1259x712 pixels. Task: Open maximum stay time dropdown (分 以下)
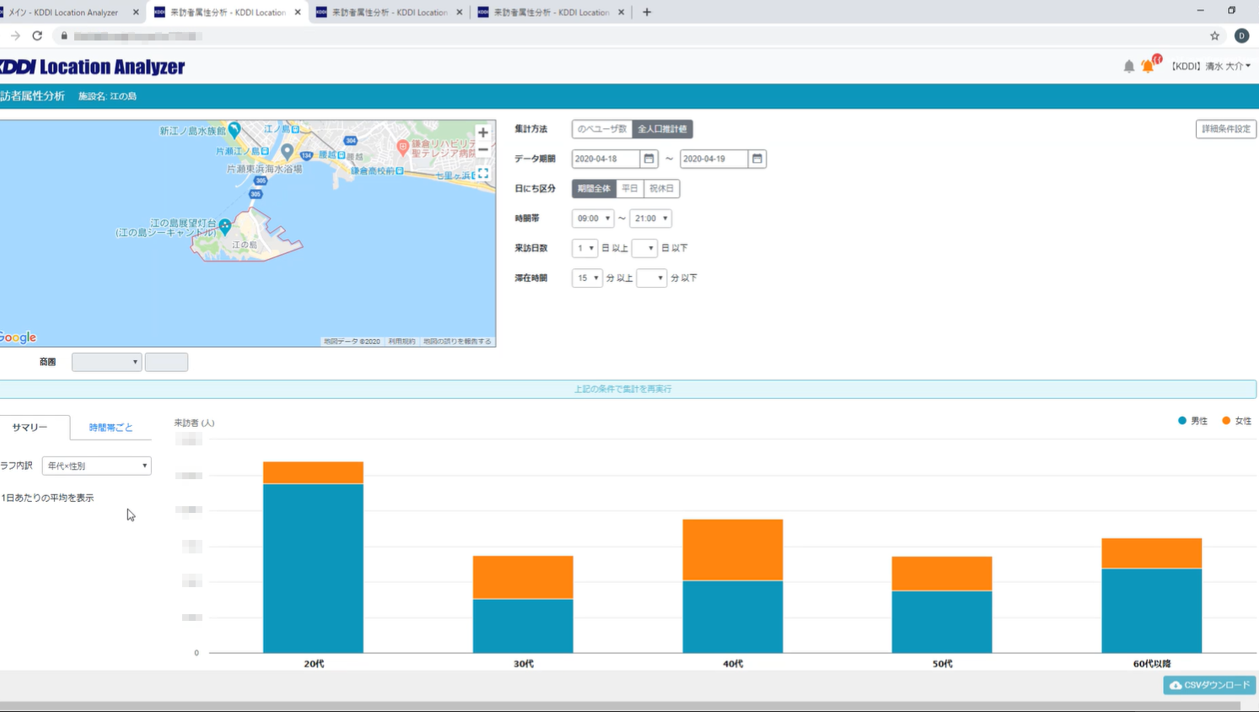[651, 278]
